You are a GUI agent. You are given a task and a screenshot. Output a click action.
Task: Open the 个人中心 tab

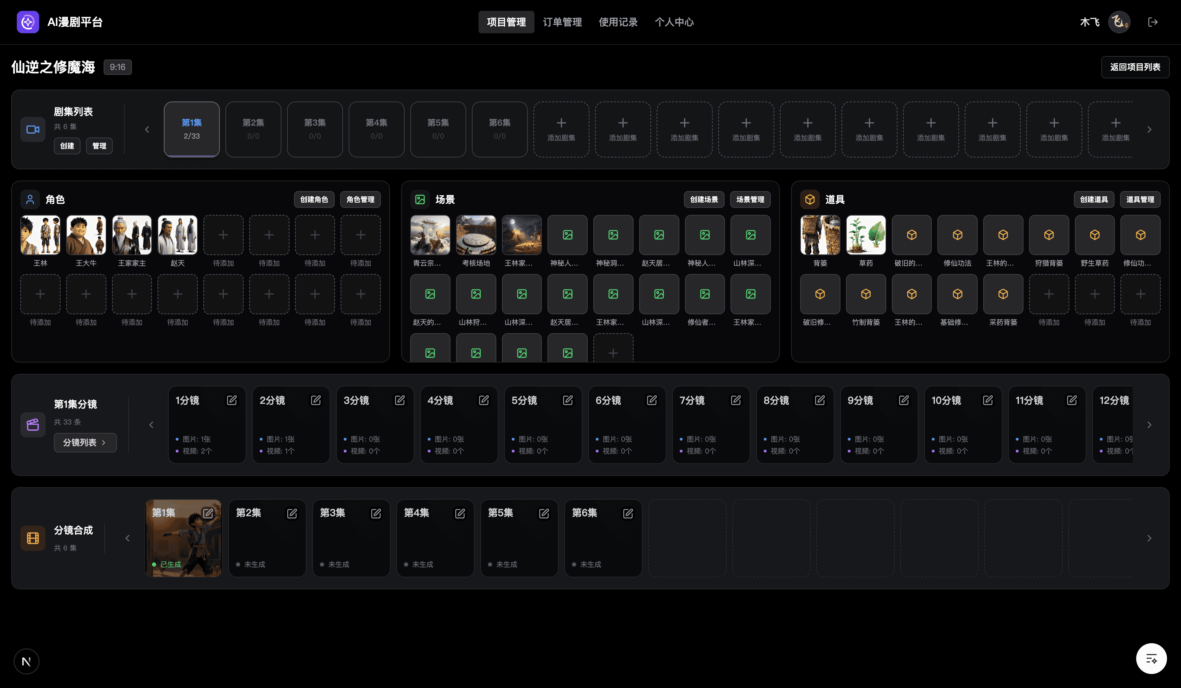(x=674, y=22)
